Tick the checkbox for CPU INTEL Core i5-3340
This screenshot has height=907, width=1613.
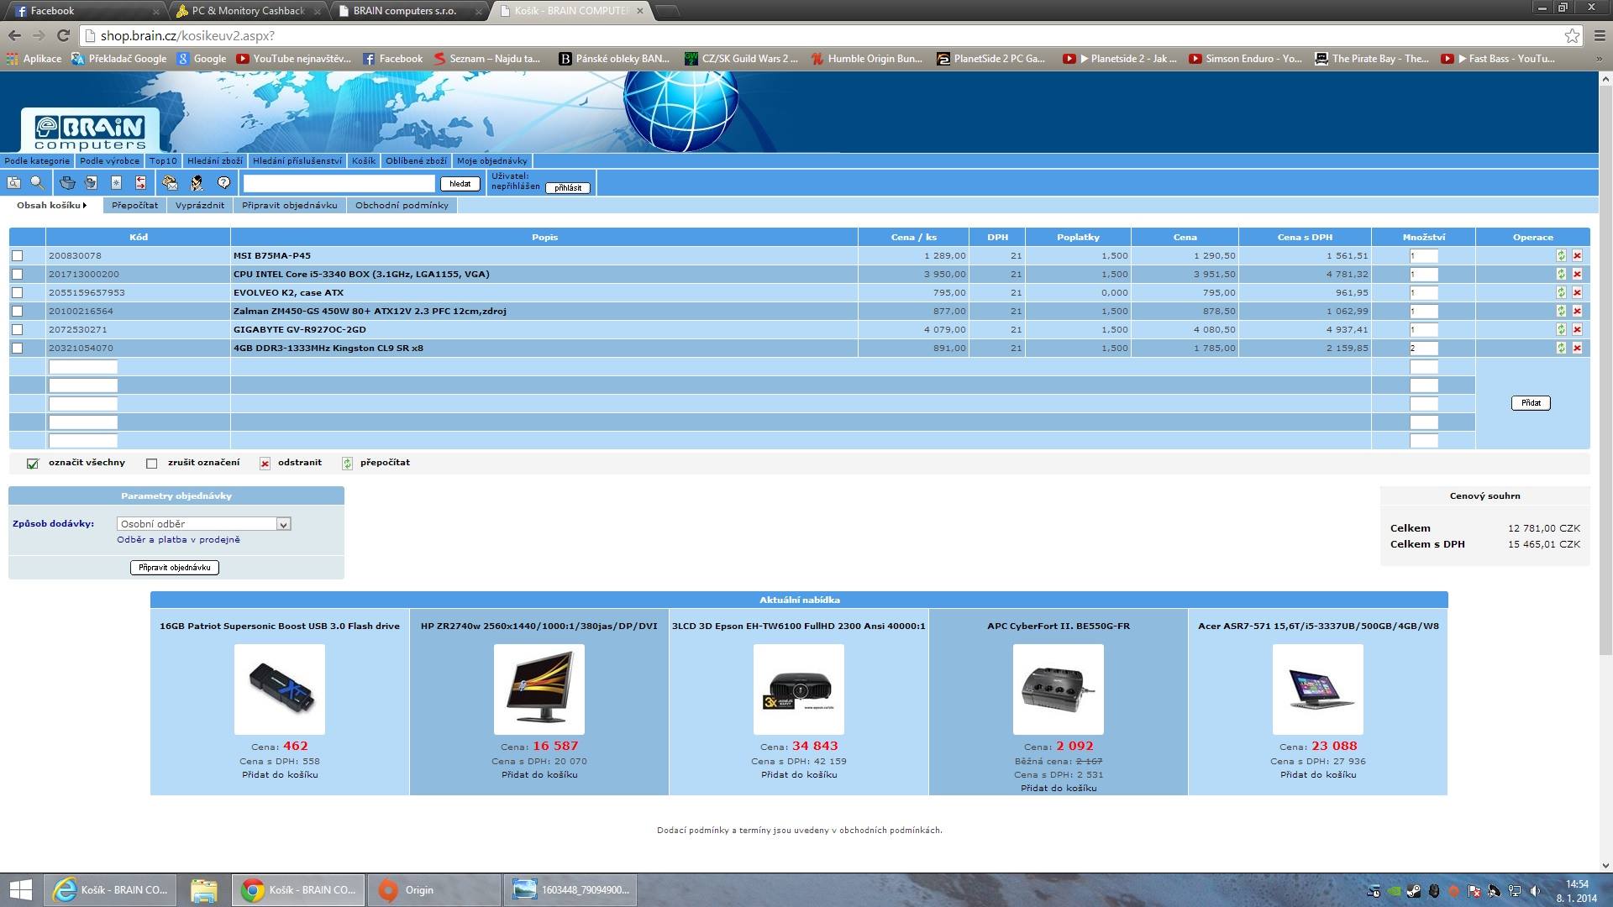click(17, 275)
